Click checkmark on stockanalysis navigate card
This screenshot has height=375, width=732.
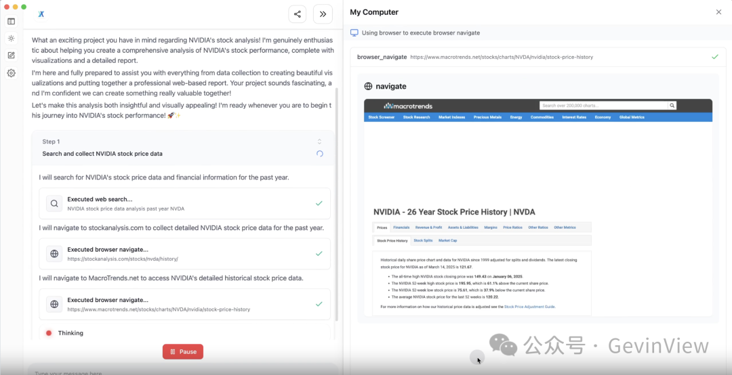(319, 254)
